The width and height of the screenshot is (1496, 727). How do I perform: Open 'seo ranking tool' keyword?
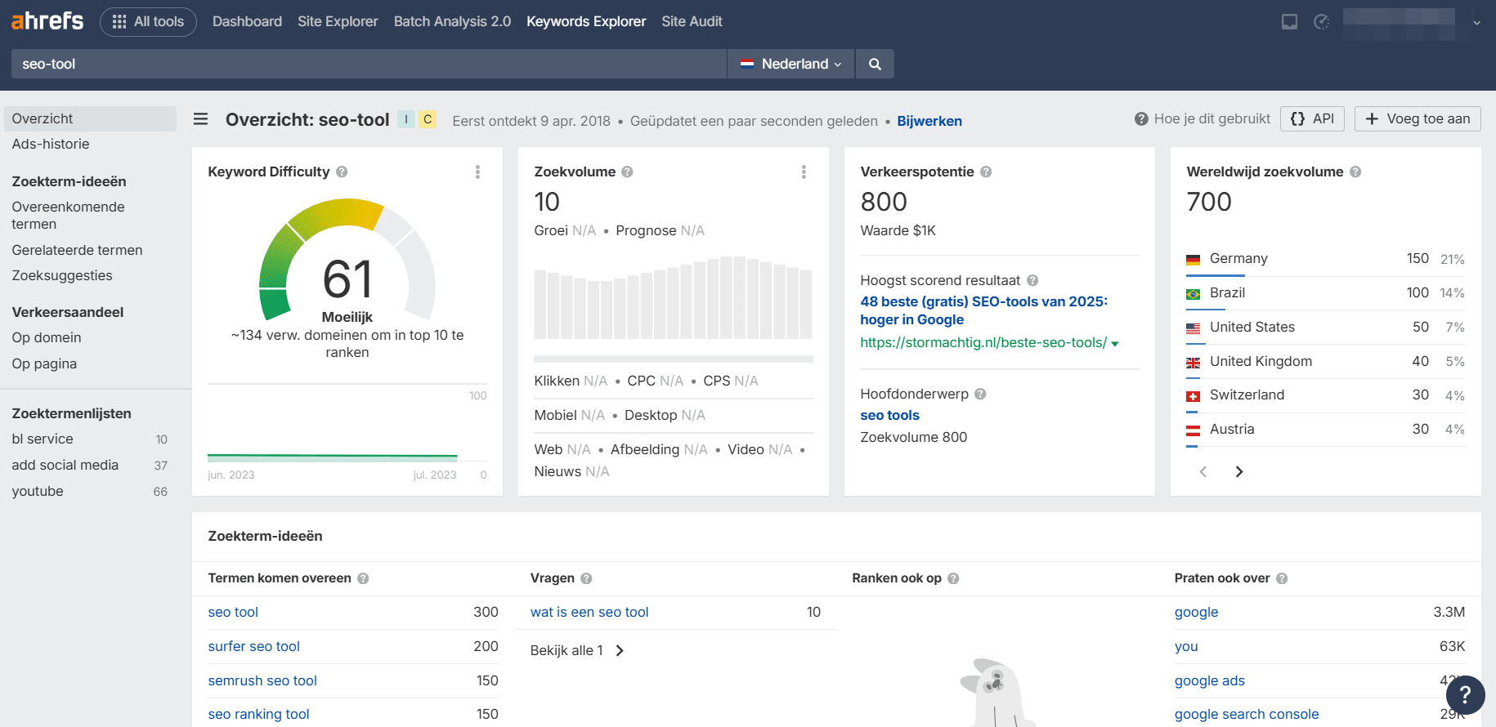(258, 714)
